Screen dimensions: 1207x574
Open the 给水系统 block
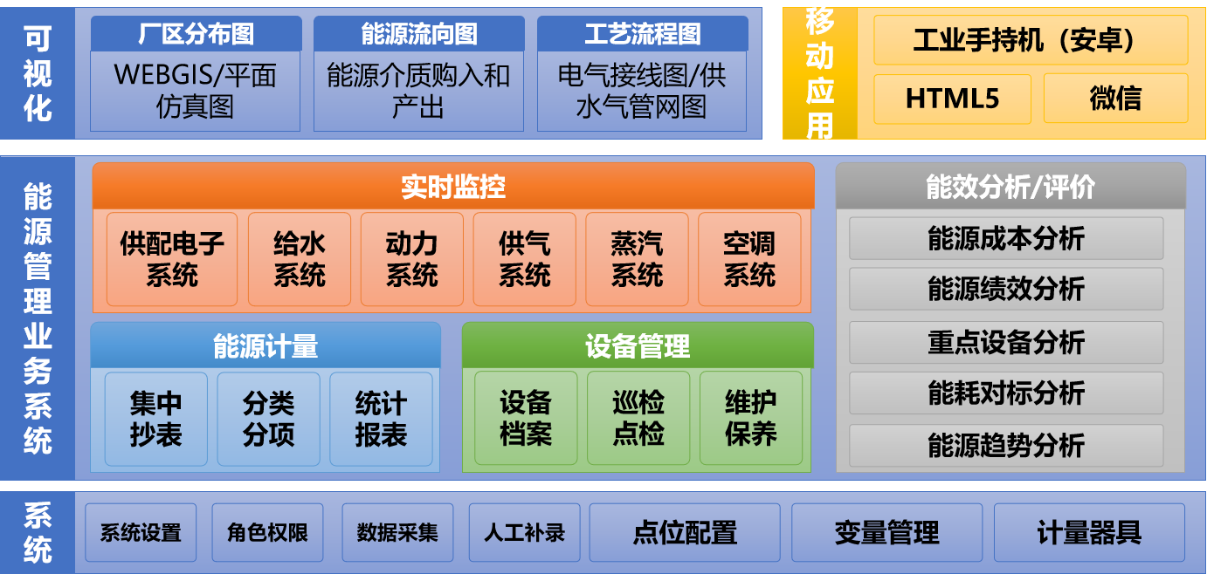[300, 259]
